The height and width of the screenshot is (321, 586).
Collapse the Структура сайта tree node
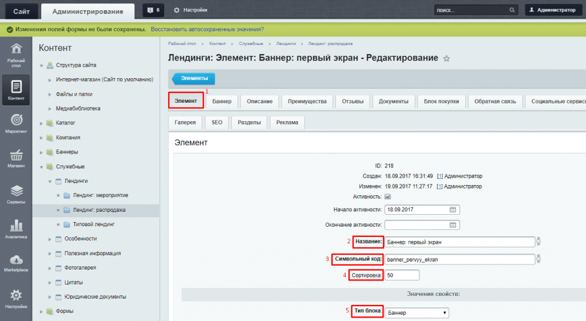[41, 66]
